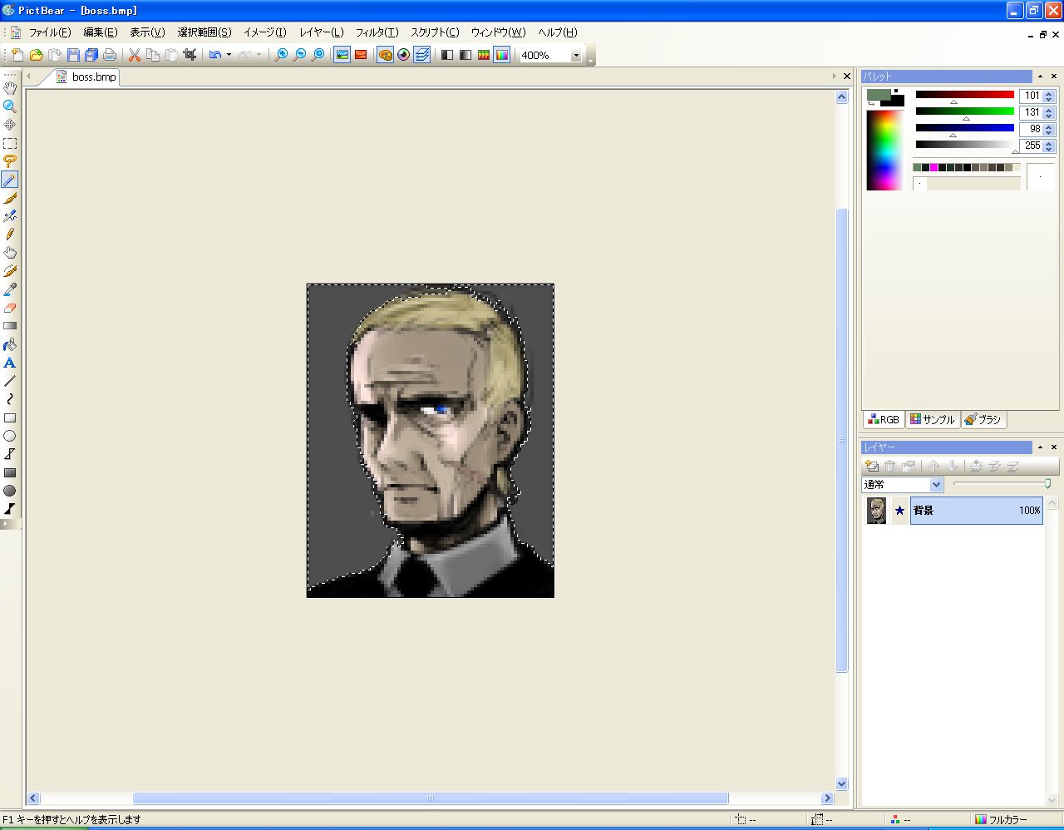The image size is (1064, 830).
Task: Collapse the レイヤー panel arrow
Action: point(1040,447)
